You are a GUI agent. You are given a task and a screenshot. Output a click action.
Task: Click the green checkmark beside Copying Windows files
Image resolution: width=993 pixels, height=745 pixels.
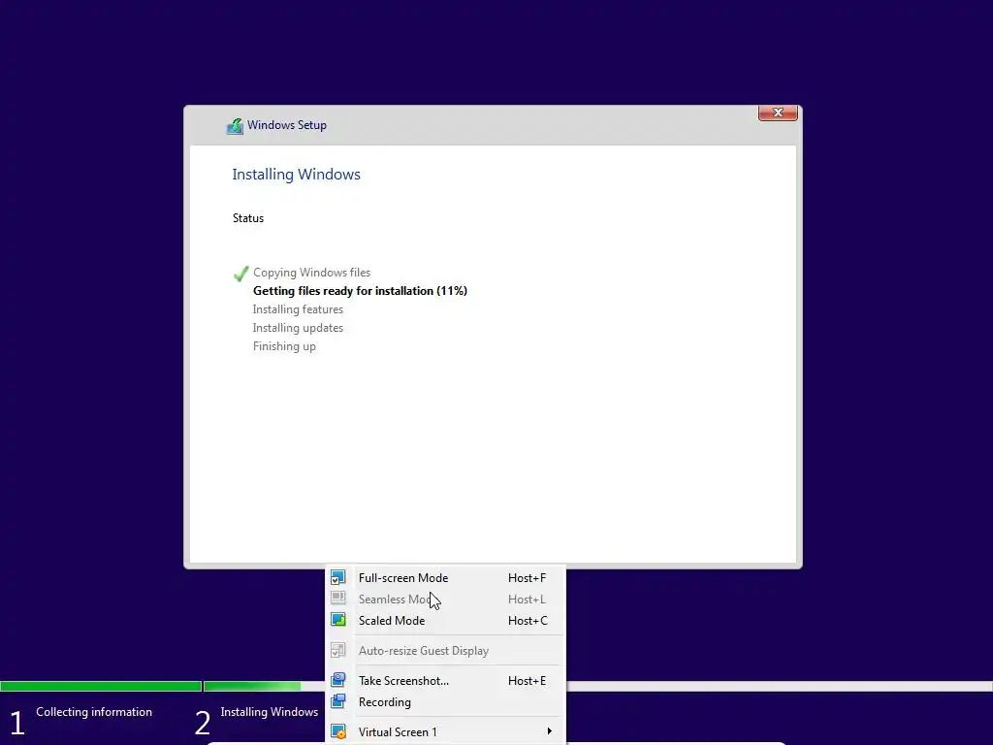[240, 273]
